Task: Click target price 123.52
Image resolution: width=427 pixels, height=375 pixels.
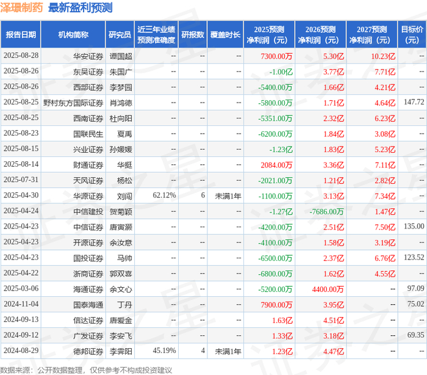Action: 414,258
